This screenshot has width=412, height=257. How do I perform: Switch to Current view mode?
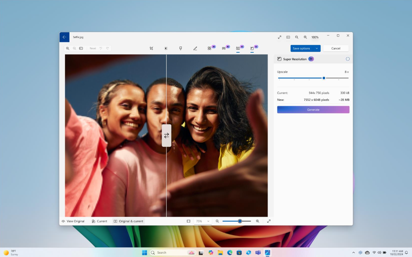pyautogui.click(x=99, y=221)
